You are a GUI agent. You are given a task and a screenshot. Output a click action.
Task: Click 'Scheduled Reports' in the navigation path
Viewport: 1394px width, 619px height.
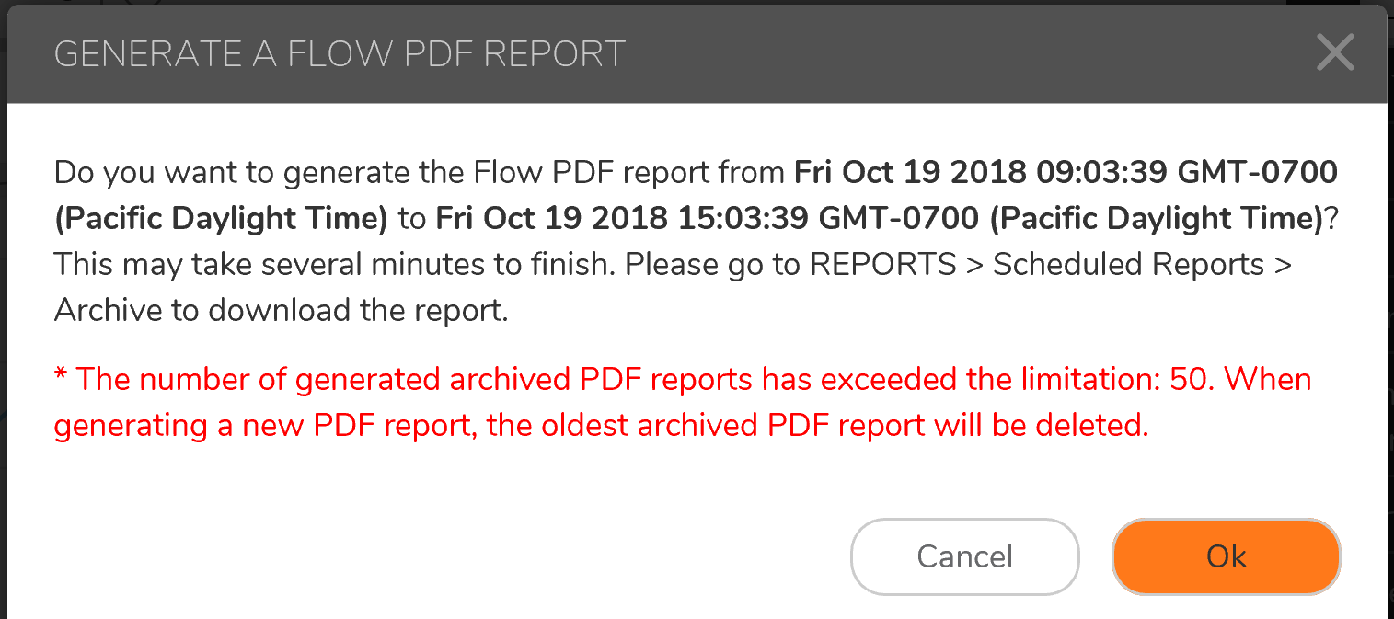1129,265
